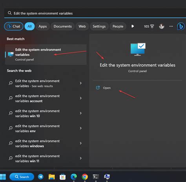Click search icon beside 'variables env'
186x182 pixels.
[x=11, y=128]
